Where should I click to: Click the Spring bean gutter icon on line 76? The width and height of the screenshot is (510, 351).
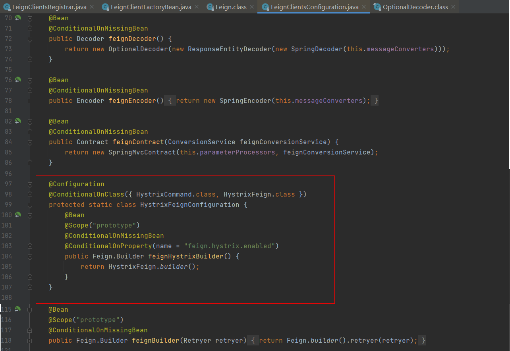[x=18, y=79]
